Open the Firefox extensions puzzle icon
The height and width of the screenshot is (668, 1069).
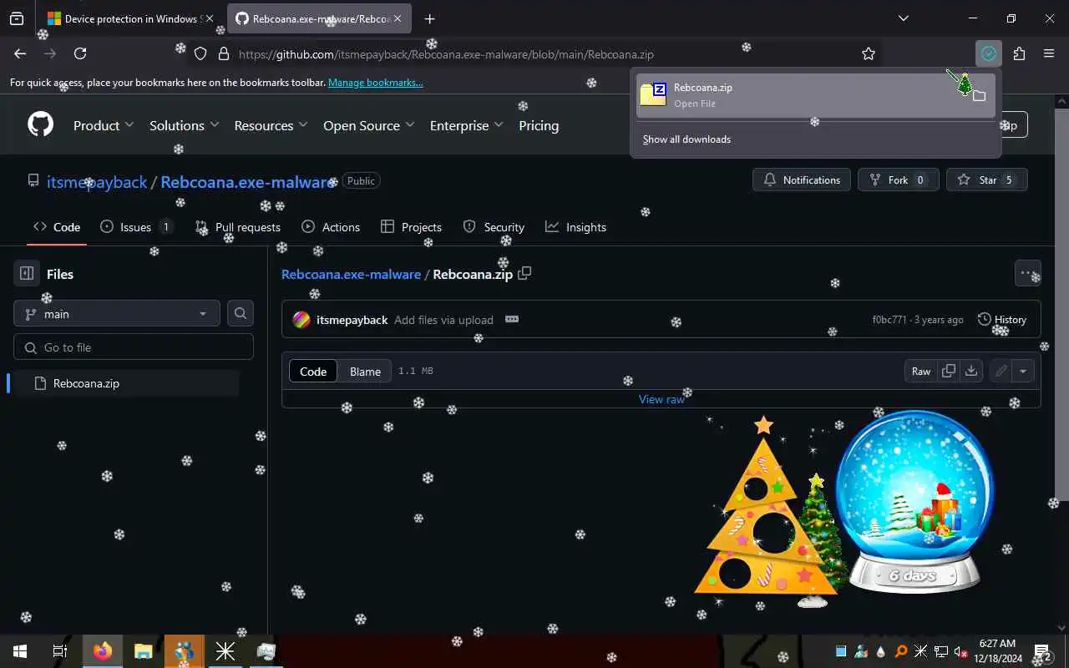click(1019, 53)
